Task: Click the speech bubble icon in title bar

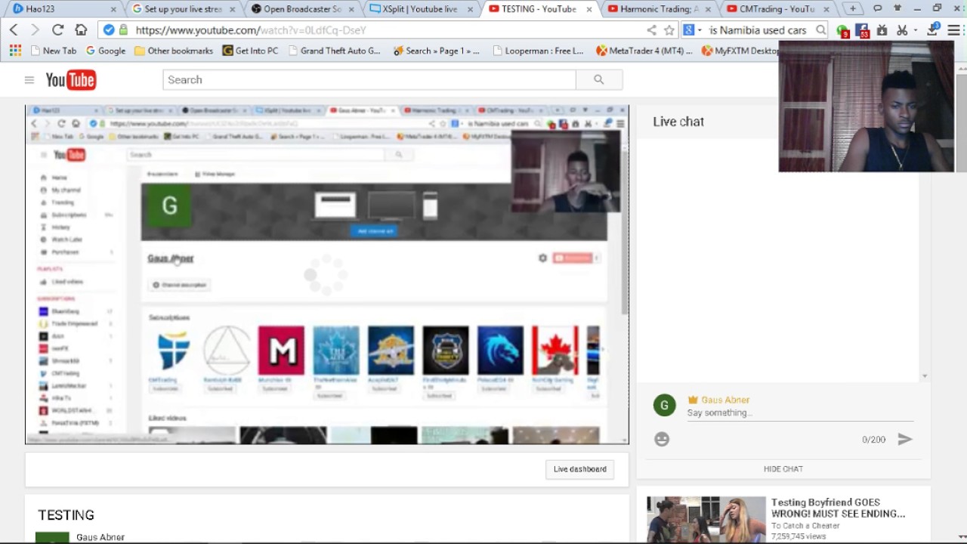Action: pyautogui.click(x=877, y=8)
